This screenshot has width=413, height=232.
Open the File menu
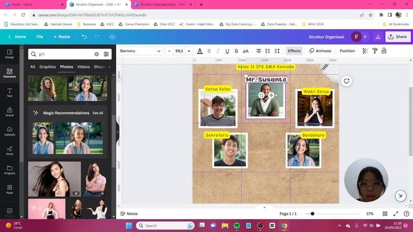pos(40,37)
